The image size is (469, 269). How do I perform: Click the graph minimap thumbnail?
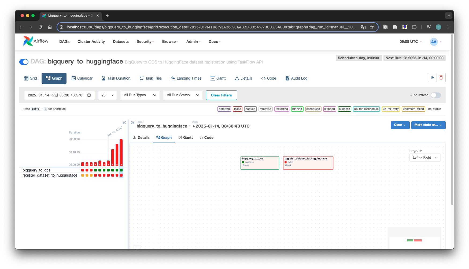[414, 238]
